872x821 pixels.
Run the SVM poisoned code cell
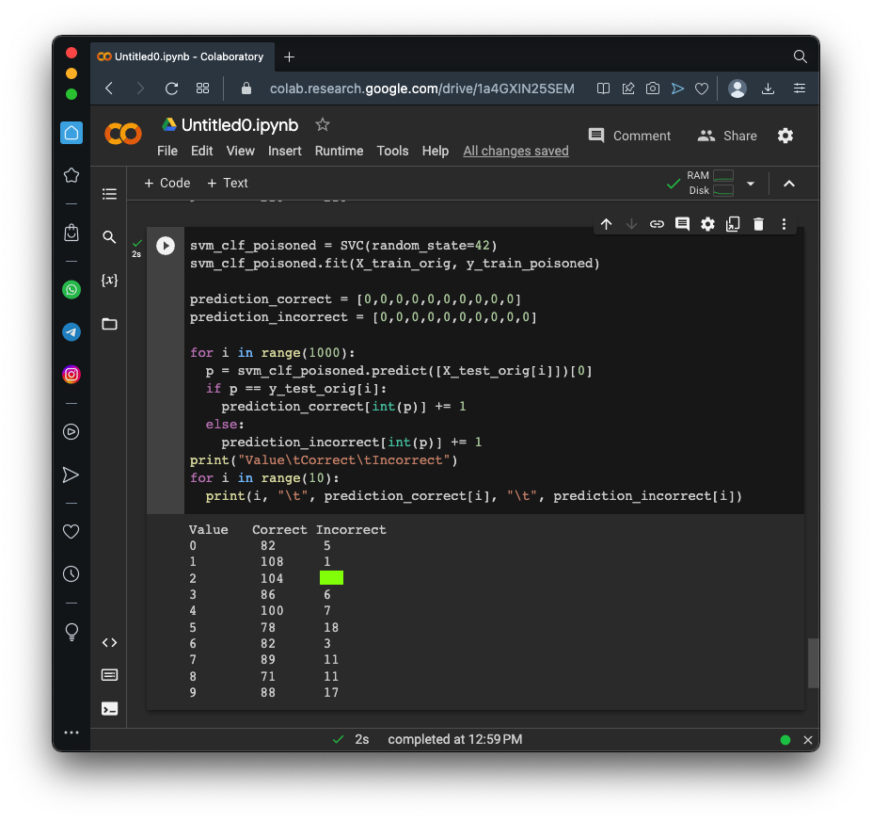pyautogui.click(x=166, y=246)
